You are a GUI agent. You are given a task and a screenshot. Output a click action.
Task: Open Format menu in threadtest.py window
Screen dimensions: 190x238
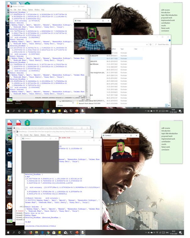click(26, 135)
